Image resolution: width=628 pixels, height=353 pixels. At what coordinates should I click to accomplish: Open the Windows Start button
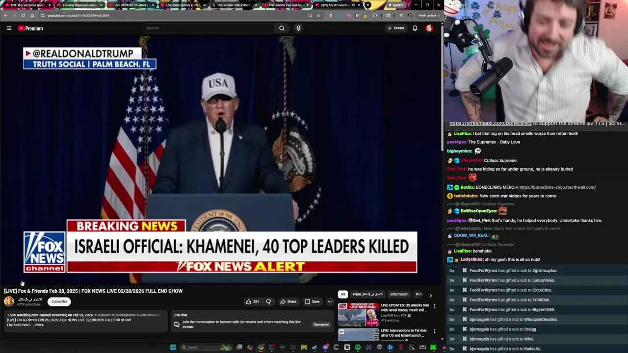pyautogui.click(x=173, y=347)
